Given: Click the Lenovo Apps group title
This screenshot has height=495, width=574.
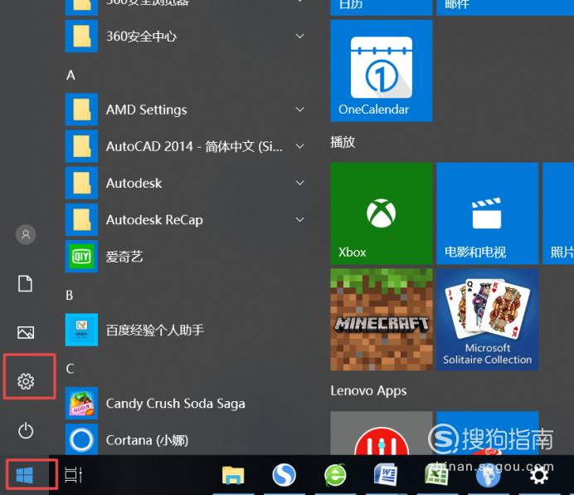Looking at the screenshot, I should pyautogui.click(x=368, y=391).
